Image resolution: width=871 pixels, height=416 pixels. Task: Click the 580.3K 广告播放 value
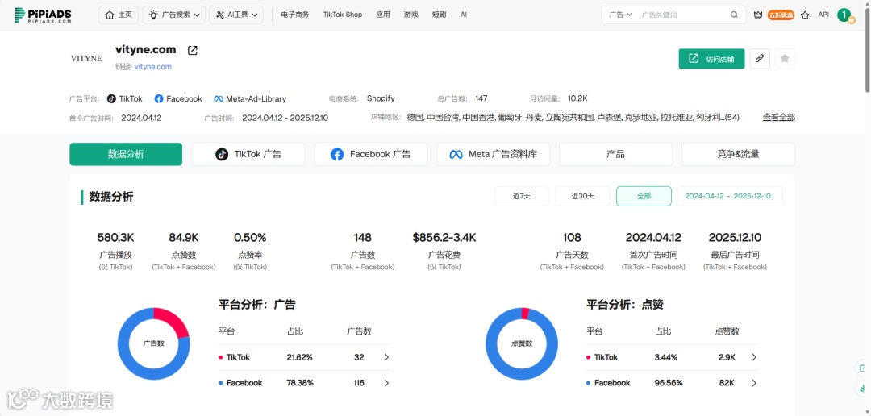point(116,238)
